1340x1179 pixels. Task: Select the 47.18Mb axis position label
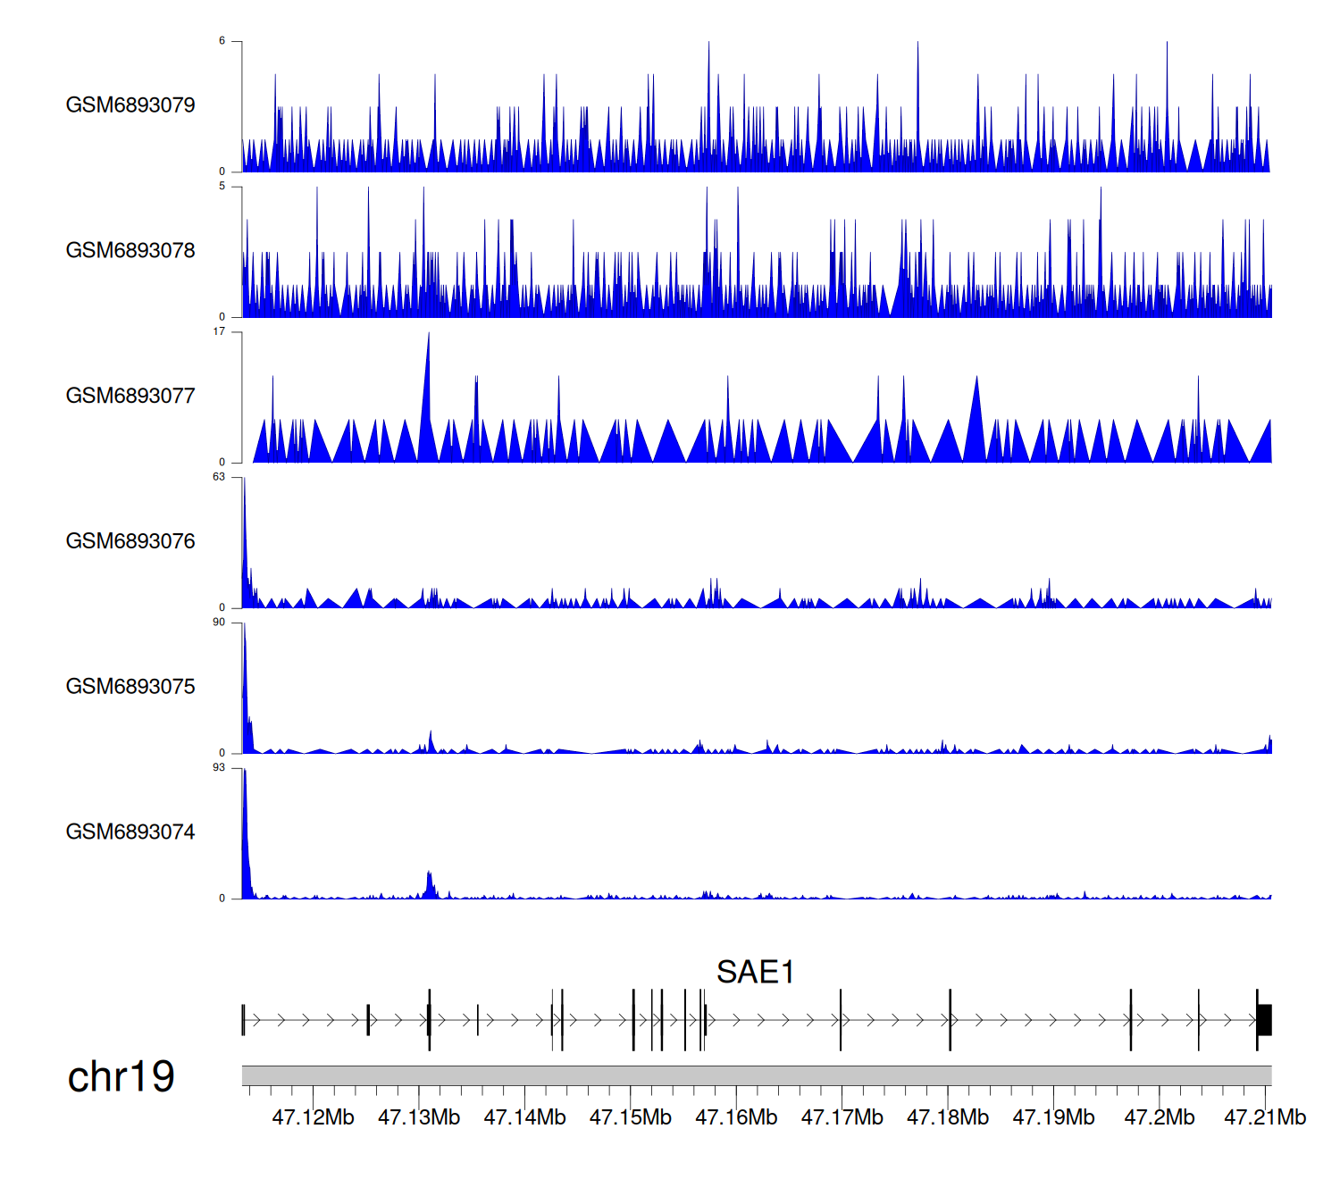pyautogui.click(x=947, y=1118)
